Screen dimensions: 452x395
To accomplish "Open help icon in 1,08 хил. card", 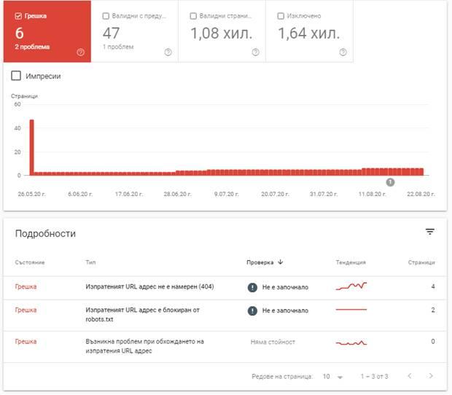I will 255,52.
